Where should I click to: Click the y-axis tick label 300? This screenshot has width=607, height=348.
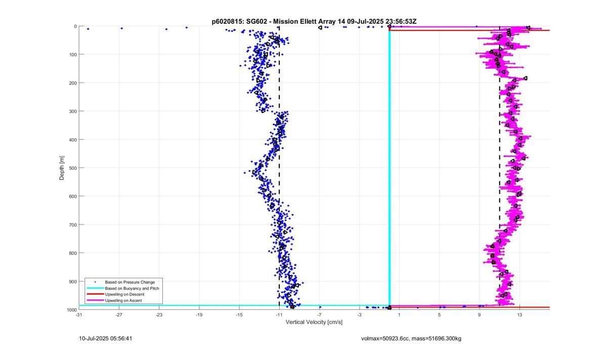72,111
